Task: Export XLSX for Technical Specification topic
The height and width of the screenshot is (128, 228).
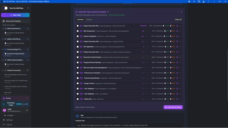Action: click(x=173, y=78)
